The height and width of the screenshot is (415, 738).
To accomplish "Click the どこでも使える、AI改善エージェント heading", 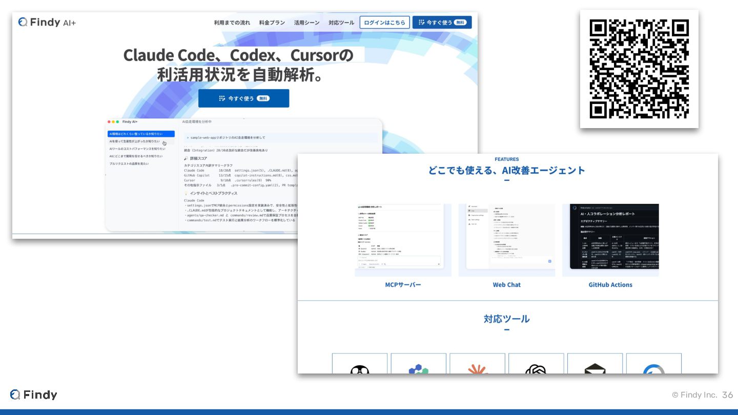I will (507, 171).
